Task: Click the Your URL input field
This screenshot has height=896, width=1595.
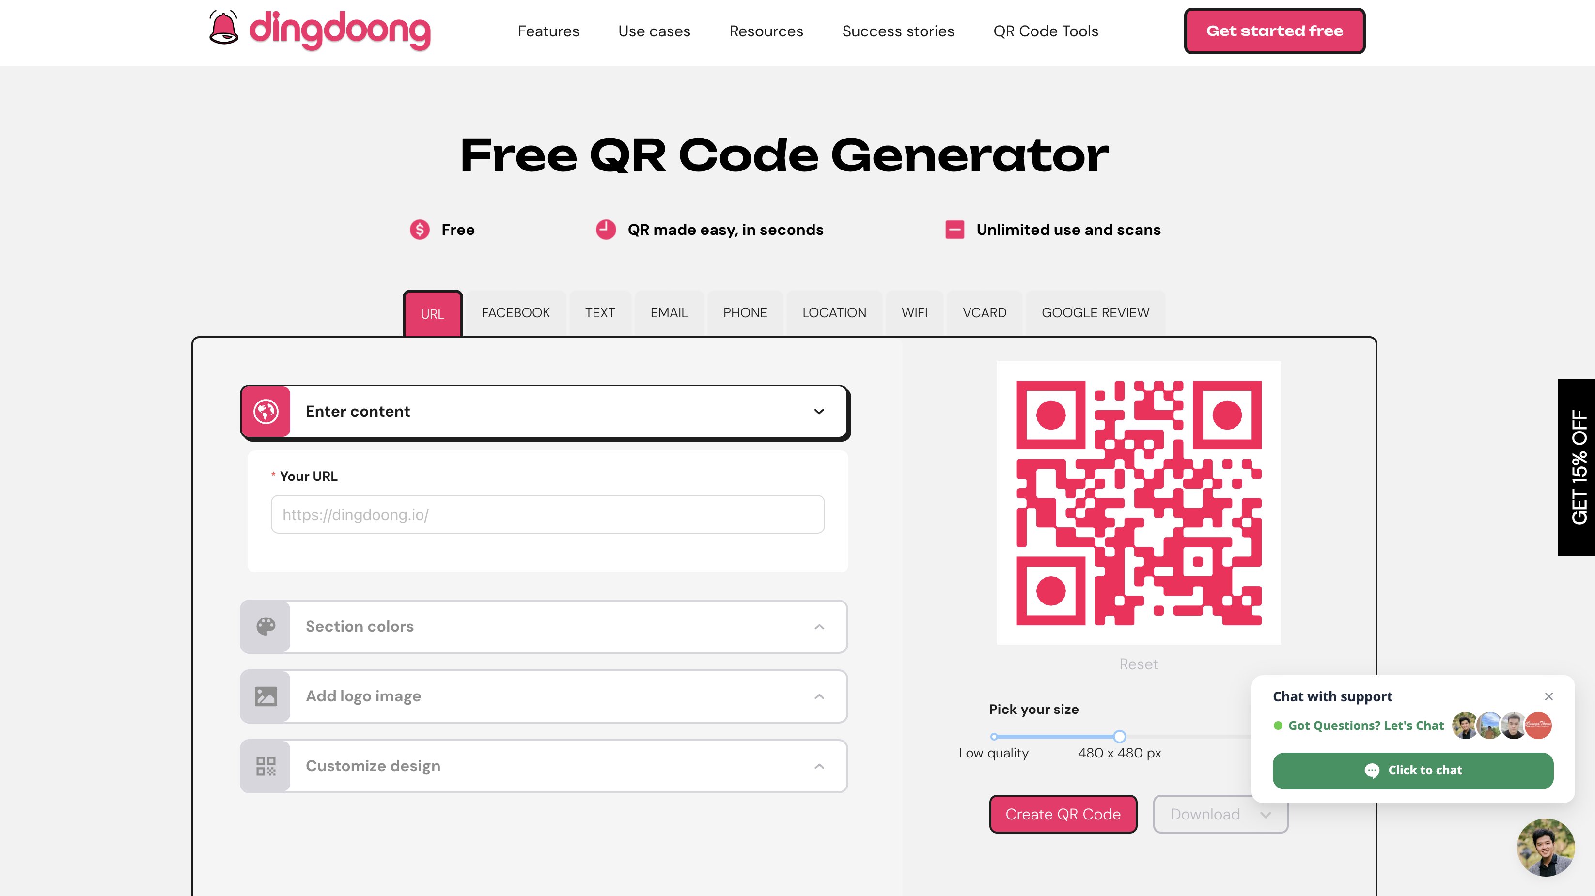Action: click(547, 514)
